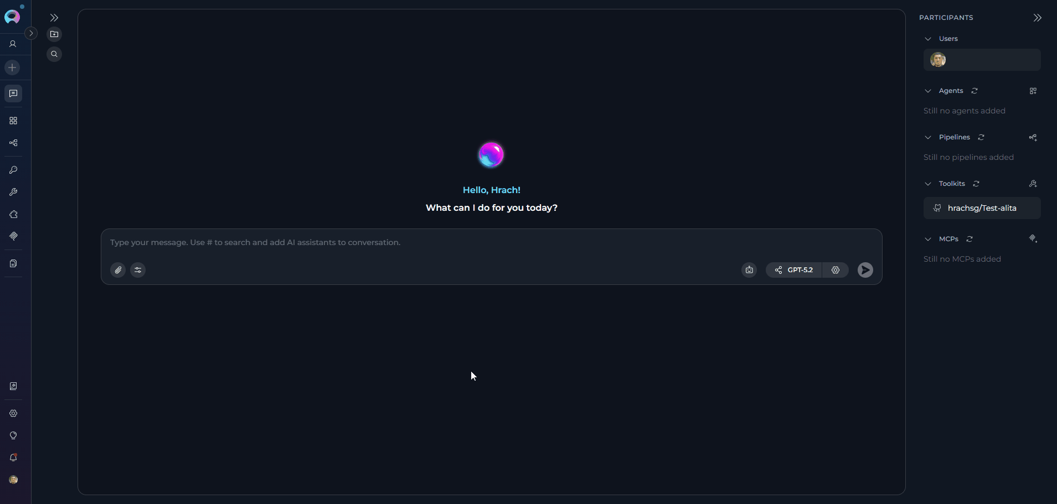Expand the left navigation sidebar
Screen dimensions: 1057x504
click(x=31, y=33)
